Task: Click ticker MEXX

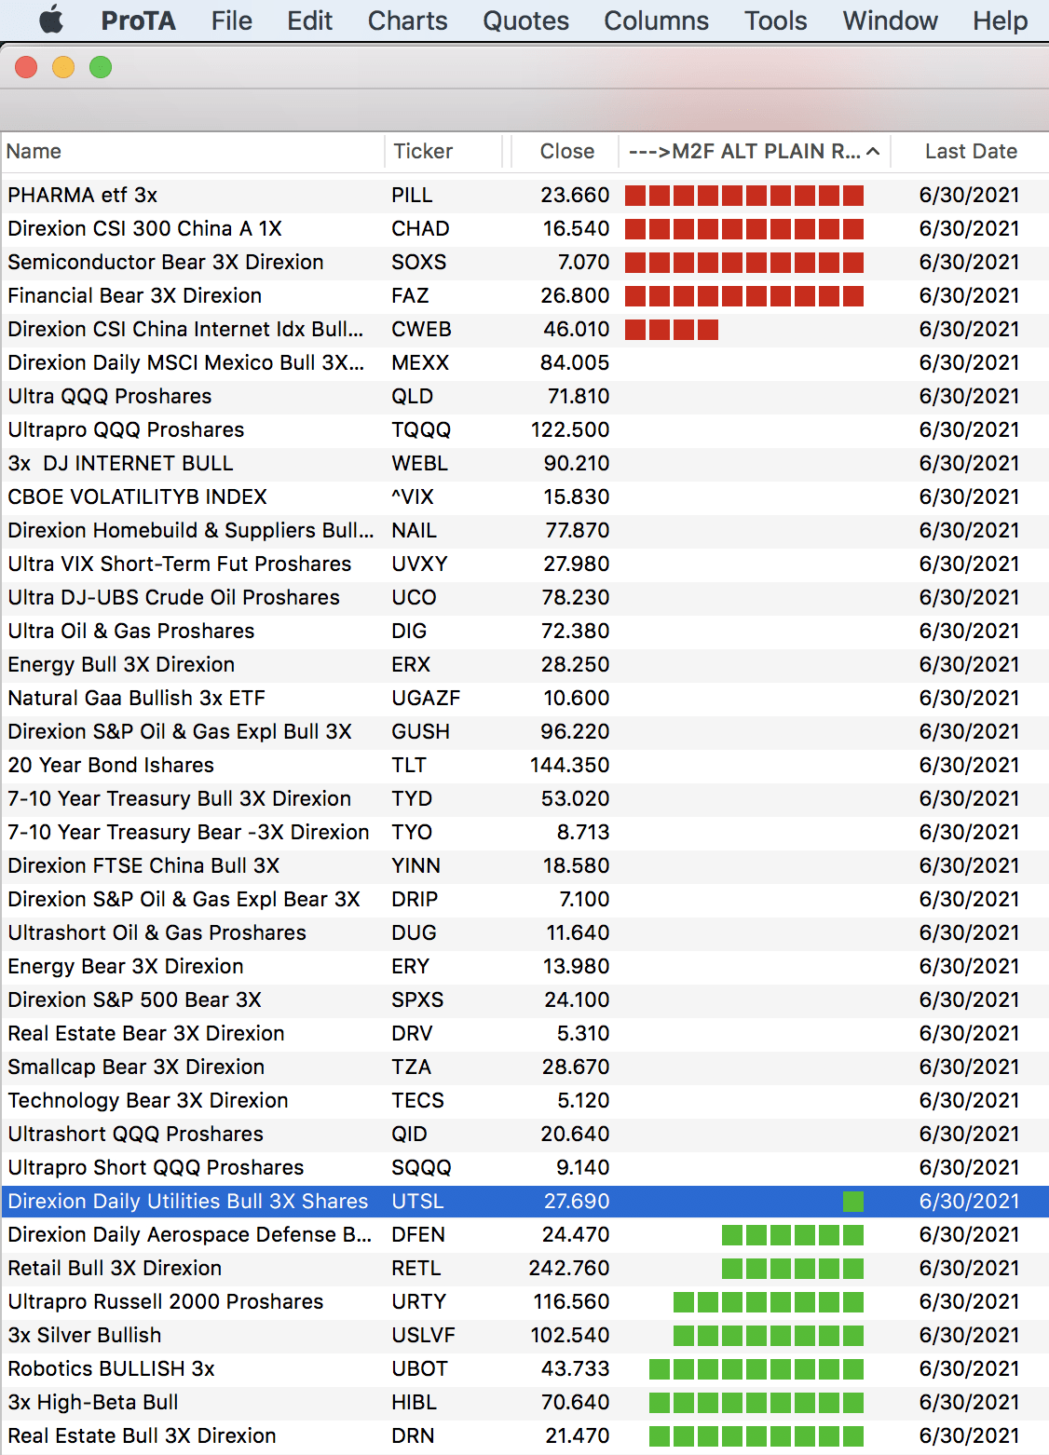Action: coord(420,362)
